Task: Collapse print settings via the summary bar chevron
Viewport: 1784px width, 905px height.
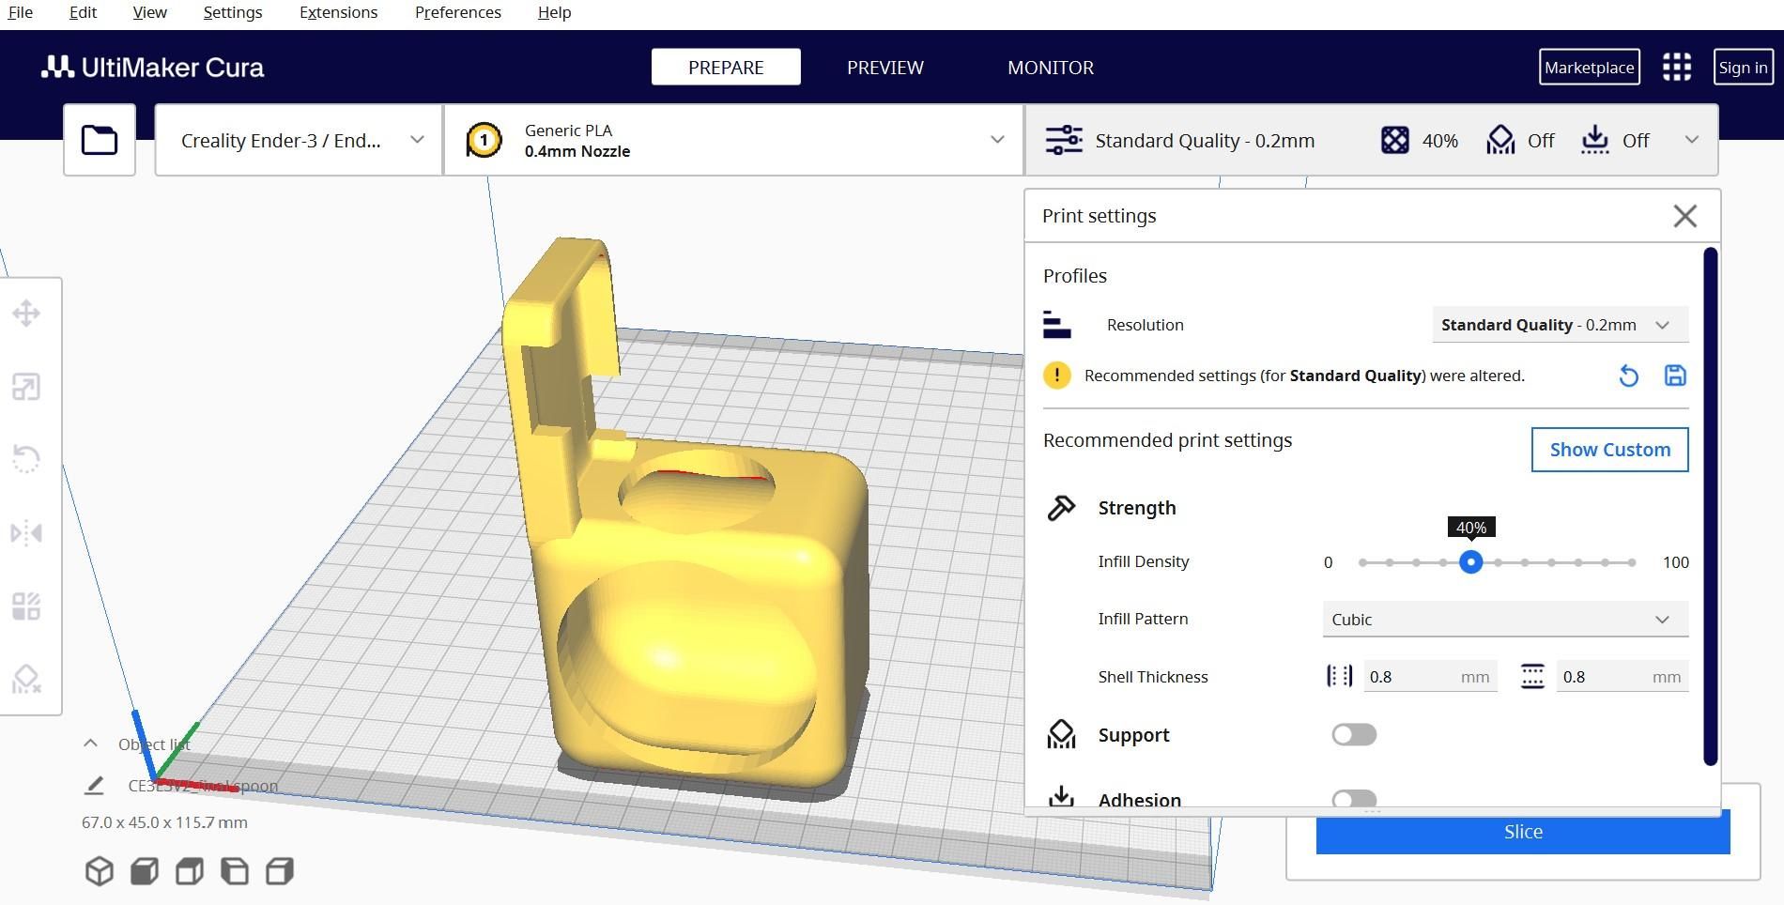Action: (1692, 140)
